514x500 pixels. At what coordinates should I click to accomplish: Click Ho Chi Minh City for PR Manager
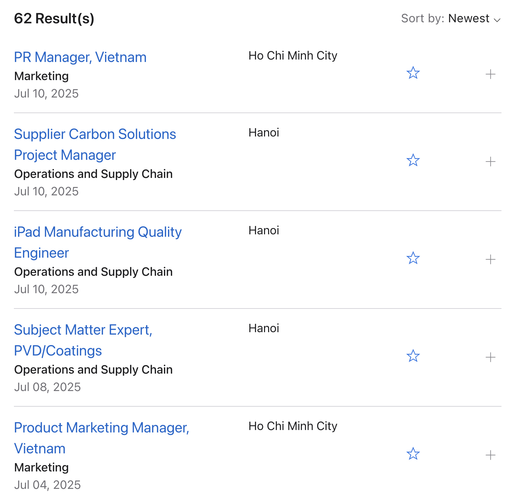(x=293, y=56)
